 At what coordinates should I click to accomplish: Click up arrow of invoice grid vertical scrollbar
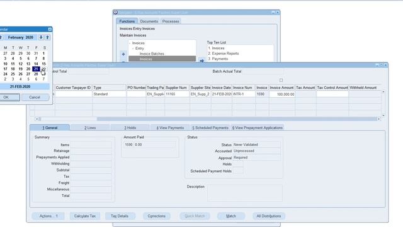tap(383, 91)
